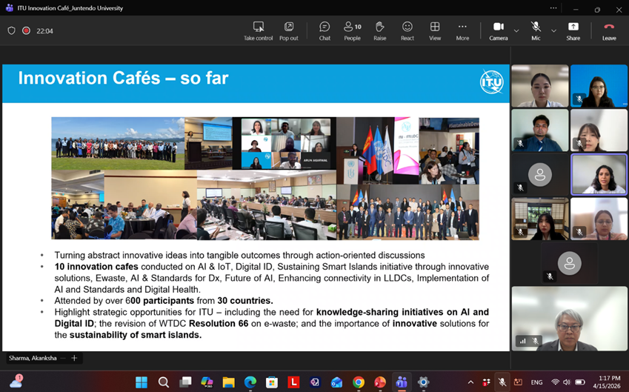Open the React emoji options
629x392 pixels.
[407, 30]
